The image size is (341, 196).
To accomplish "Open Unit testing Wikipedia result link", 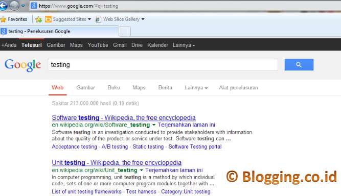I will point(117,163).
